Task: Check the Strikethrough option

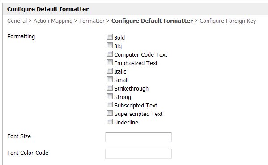Action: (110, 88)
